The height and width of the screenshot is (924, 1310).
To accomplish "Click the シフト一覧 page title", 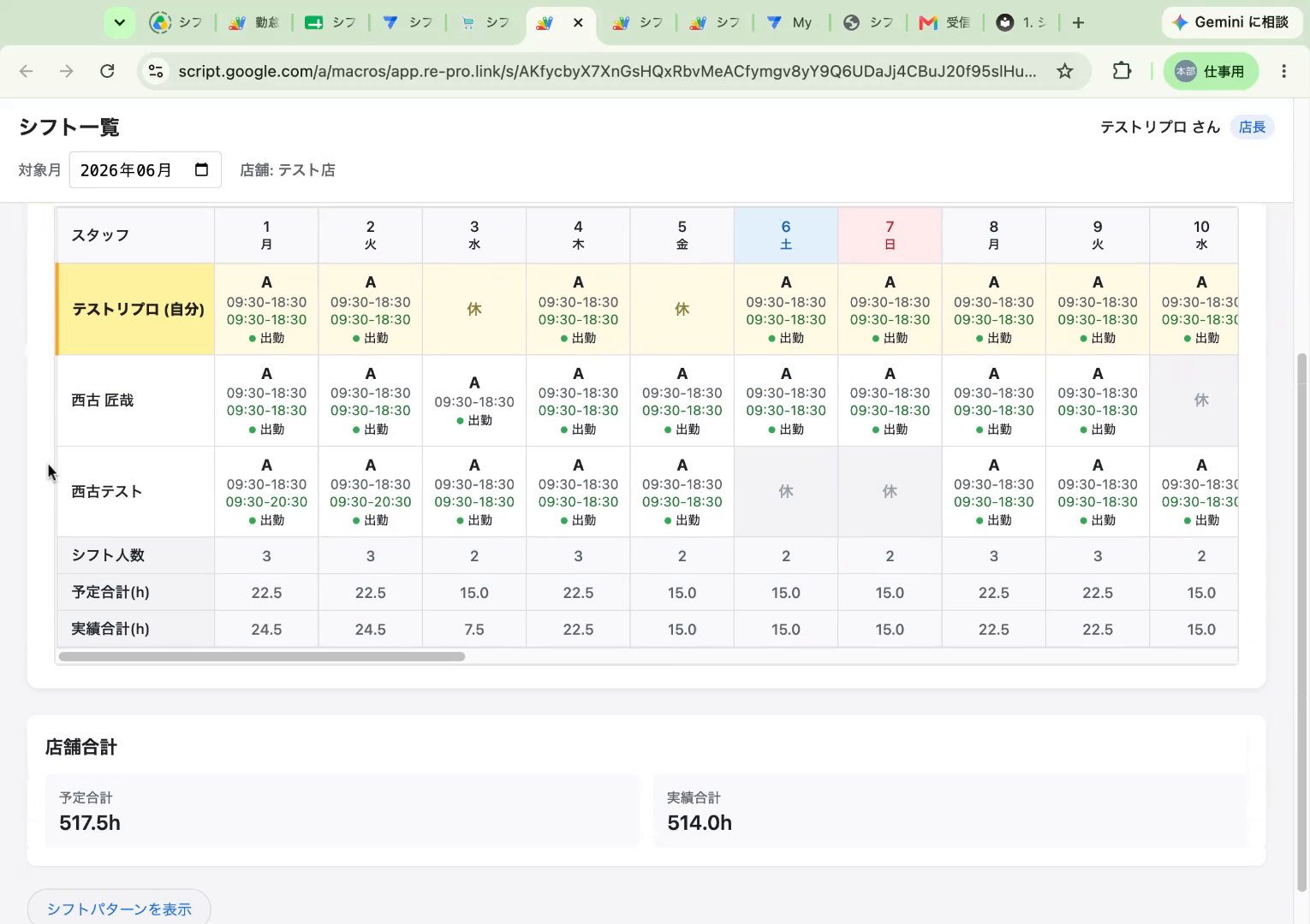I will [69, 127].
